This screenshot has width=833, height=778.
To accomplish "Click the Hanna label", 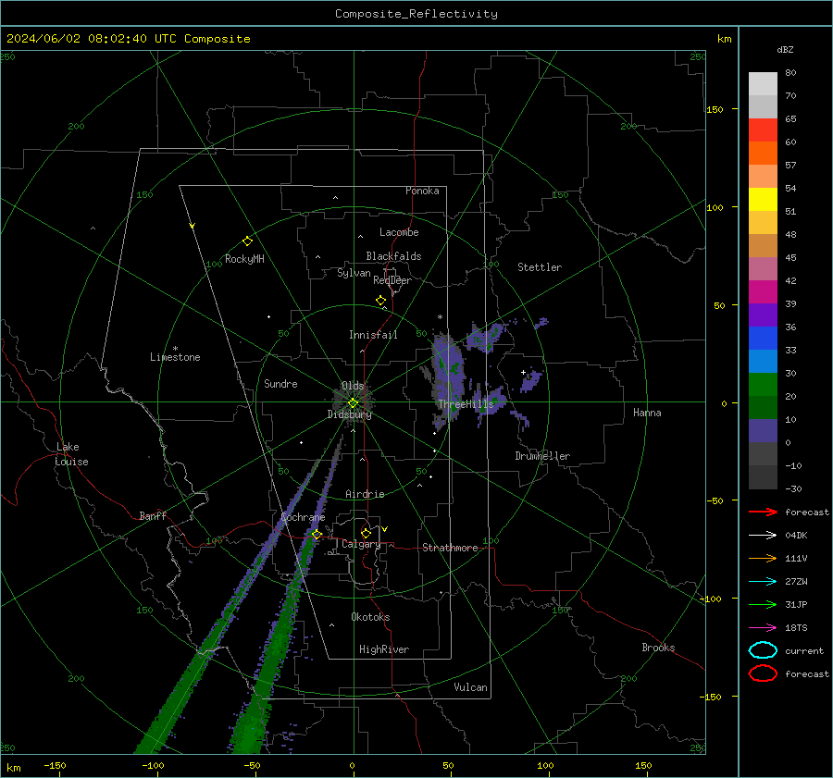I will [x=647, y=413].
